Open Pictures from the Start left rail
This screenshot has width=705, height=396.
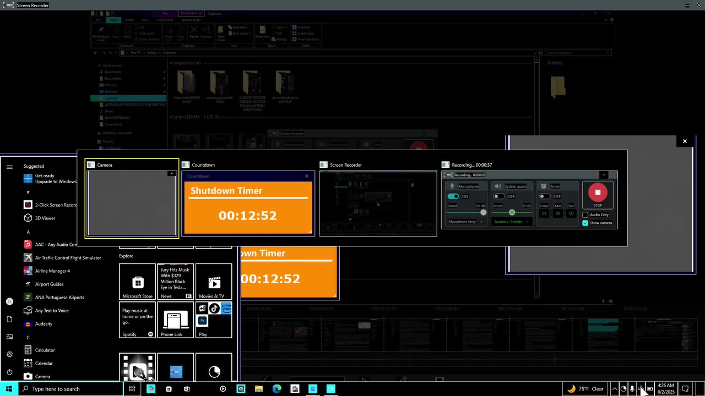tap(9, 337)
